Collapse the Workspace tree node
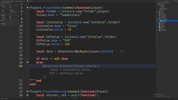This screenshot has height=100, width=178. tap(158, 4)
